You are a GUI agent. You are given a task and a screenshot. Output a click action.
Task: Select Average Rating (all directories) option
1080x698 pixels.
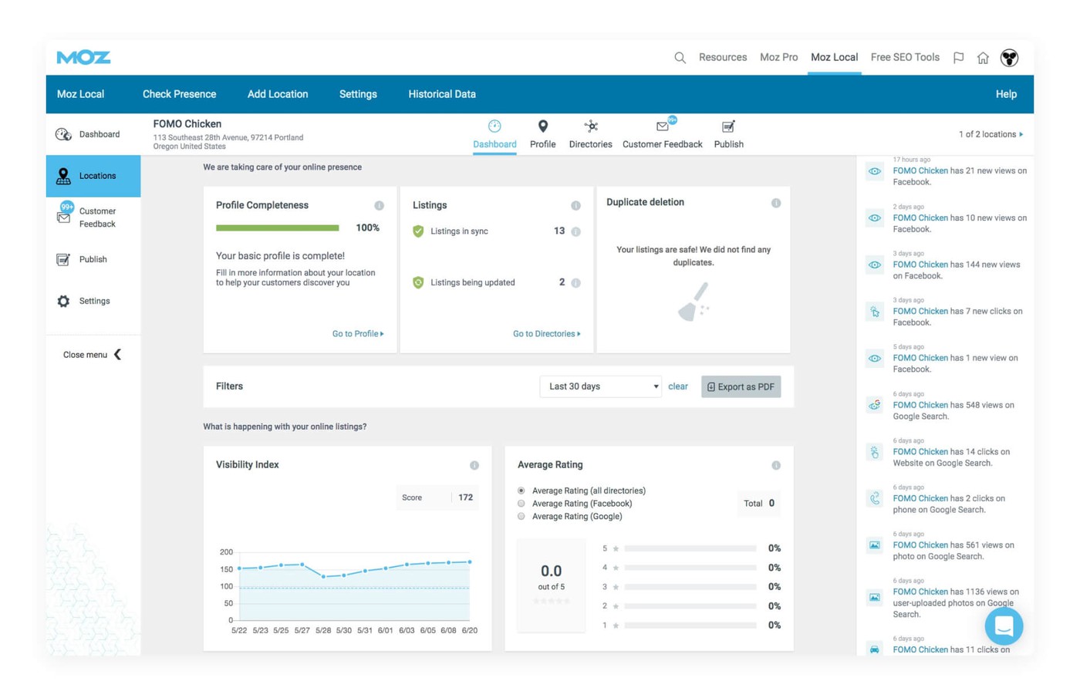(521, 491)
